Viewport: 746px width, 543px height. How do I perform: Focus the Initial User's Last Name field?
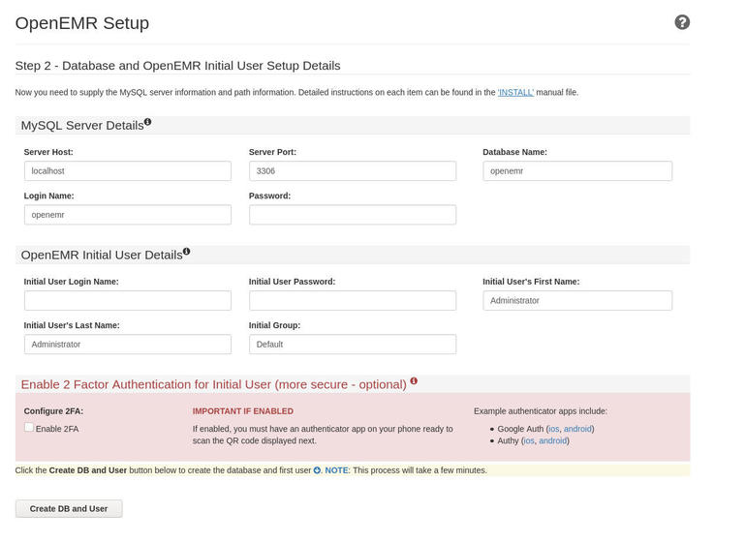tap(128, 345)
